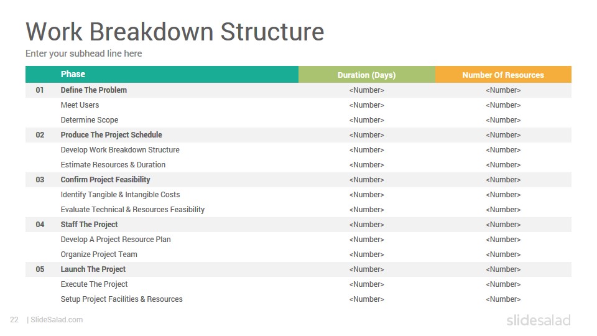
Task: Select the Staff The Project row
Action: 298,225
